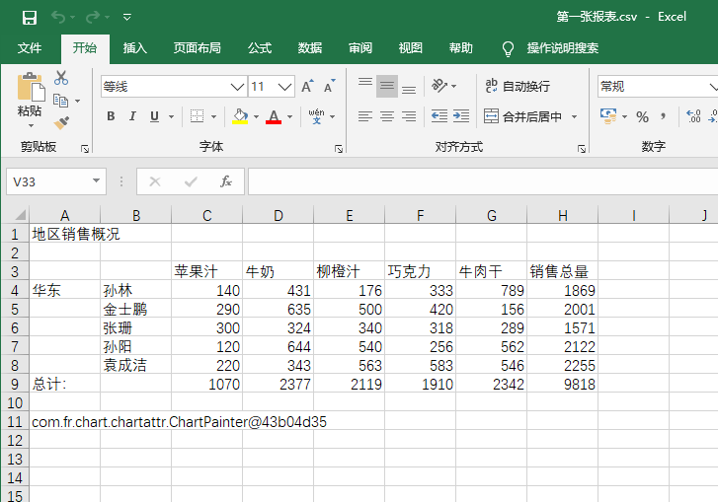The width and height of the screenshot is (718, 502).
Task: Click the Percent style icon
Action: click(642, 117)
